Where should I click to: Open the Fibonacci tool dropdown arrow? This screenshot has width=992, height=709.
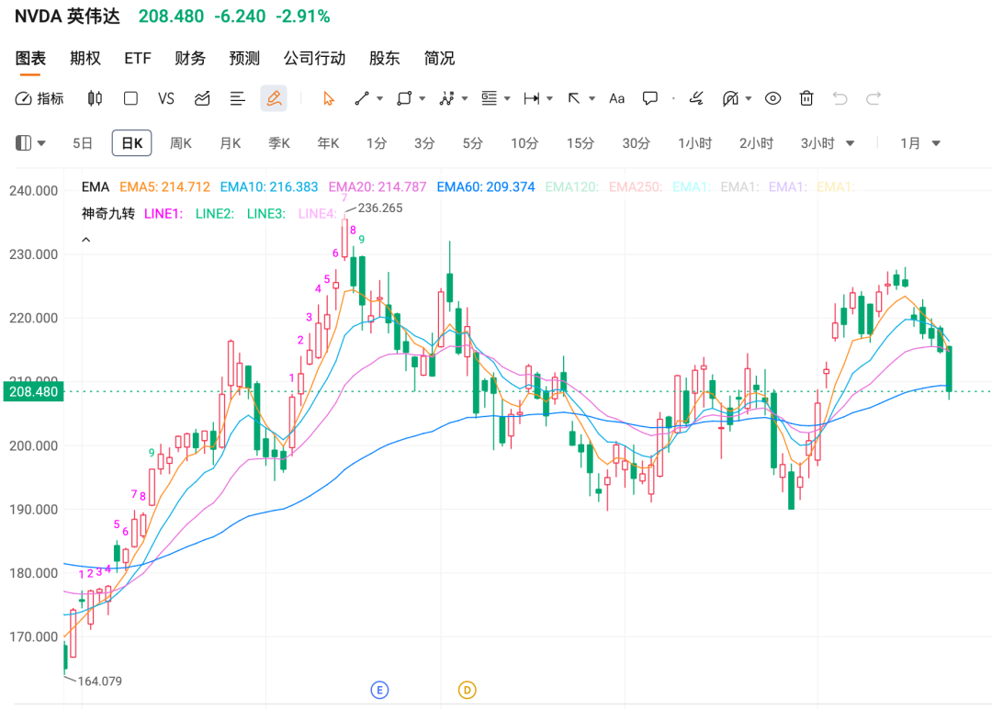(x=507, y=98)
